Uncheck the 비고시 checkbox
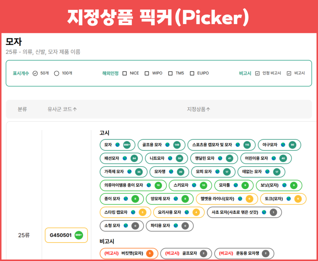318x261 pixels. 289,73
